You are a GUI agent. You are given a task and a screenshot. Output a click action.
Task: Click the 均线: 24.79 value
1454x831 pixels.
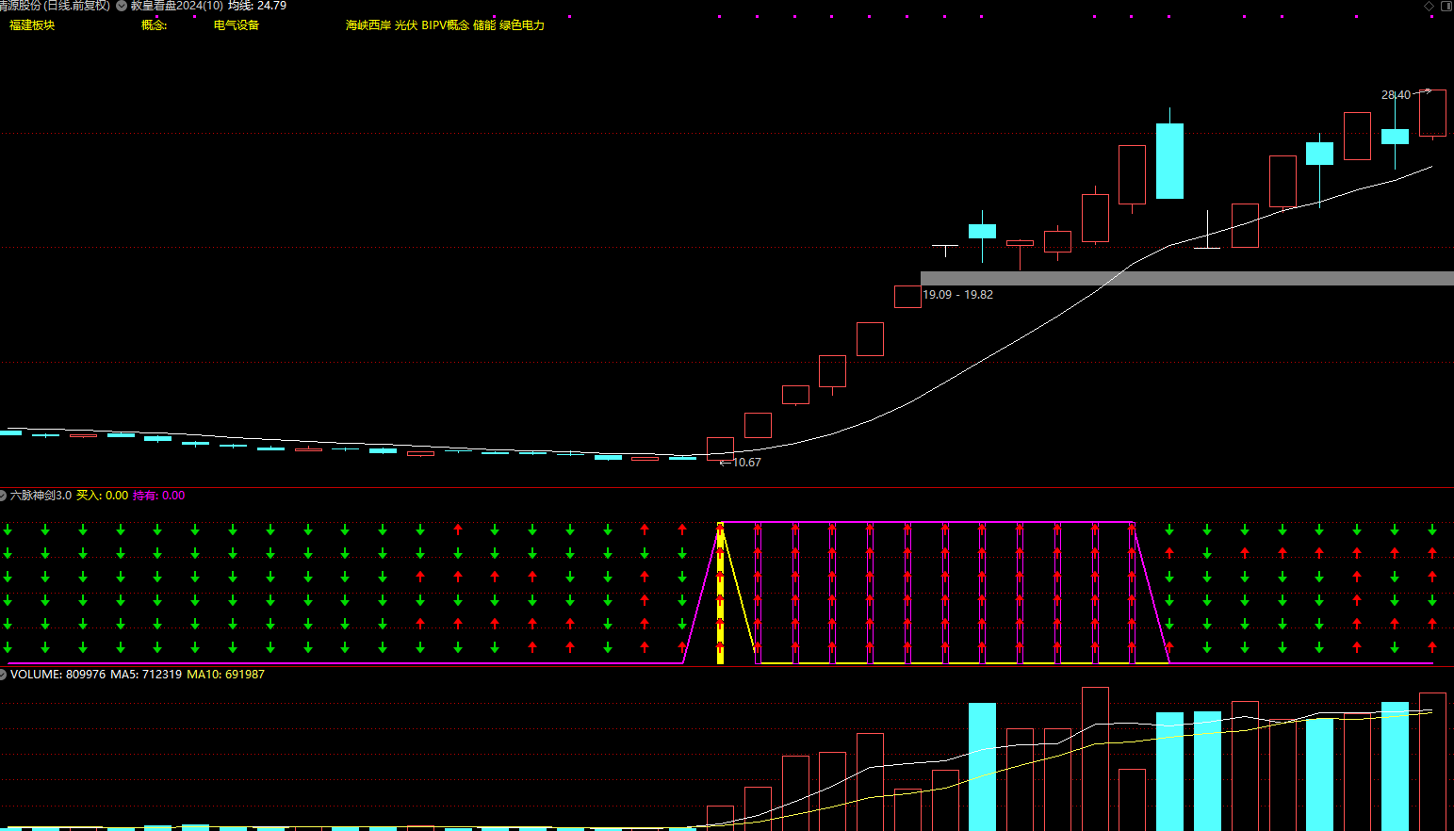click(257, 6)
